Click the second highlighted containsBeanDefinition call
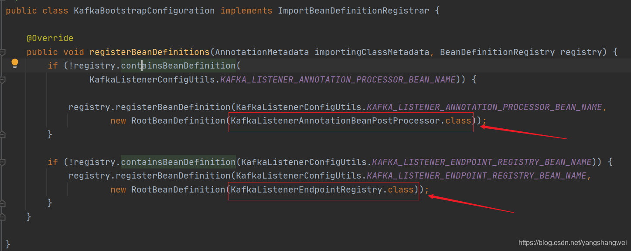This screenshot has height=251, width=631. tap(178, 162)
